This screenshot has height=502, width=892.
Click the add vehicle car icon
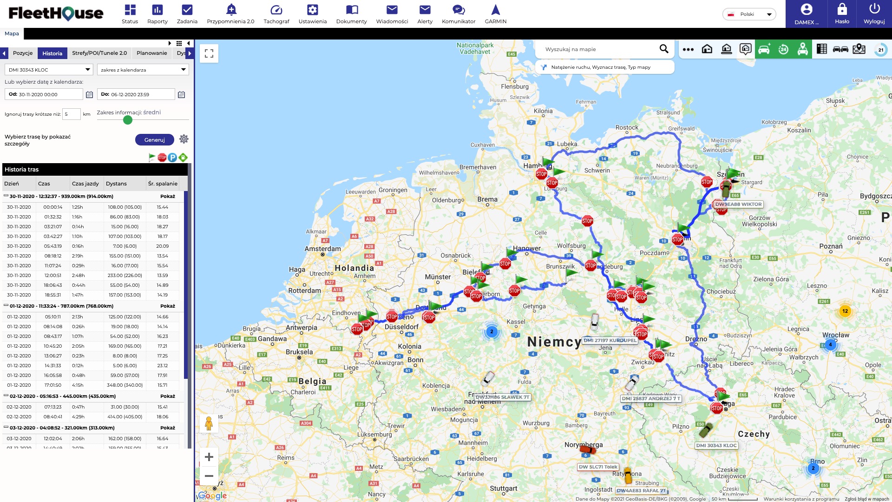[764, 49]
